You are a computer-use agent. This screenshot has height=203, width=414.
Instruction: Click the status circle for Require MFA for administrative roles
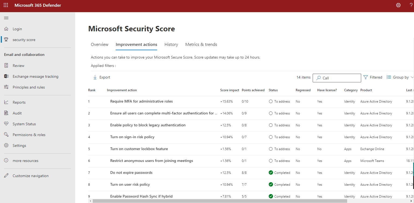271,101
